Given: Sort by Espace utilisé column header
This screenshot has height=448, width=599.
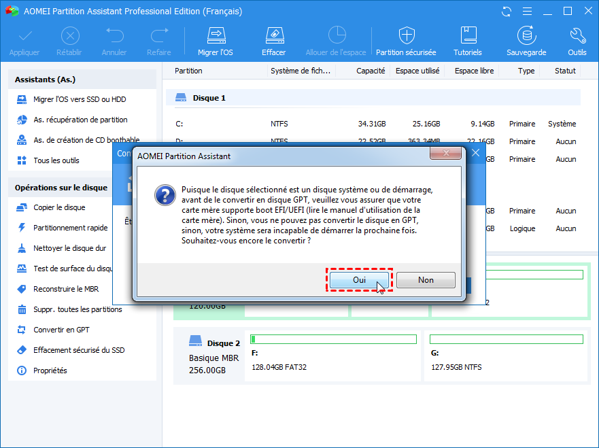Looking at the screenshot, I should tap(417, 71).
